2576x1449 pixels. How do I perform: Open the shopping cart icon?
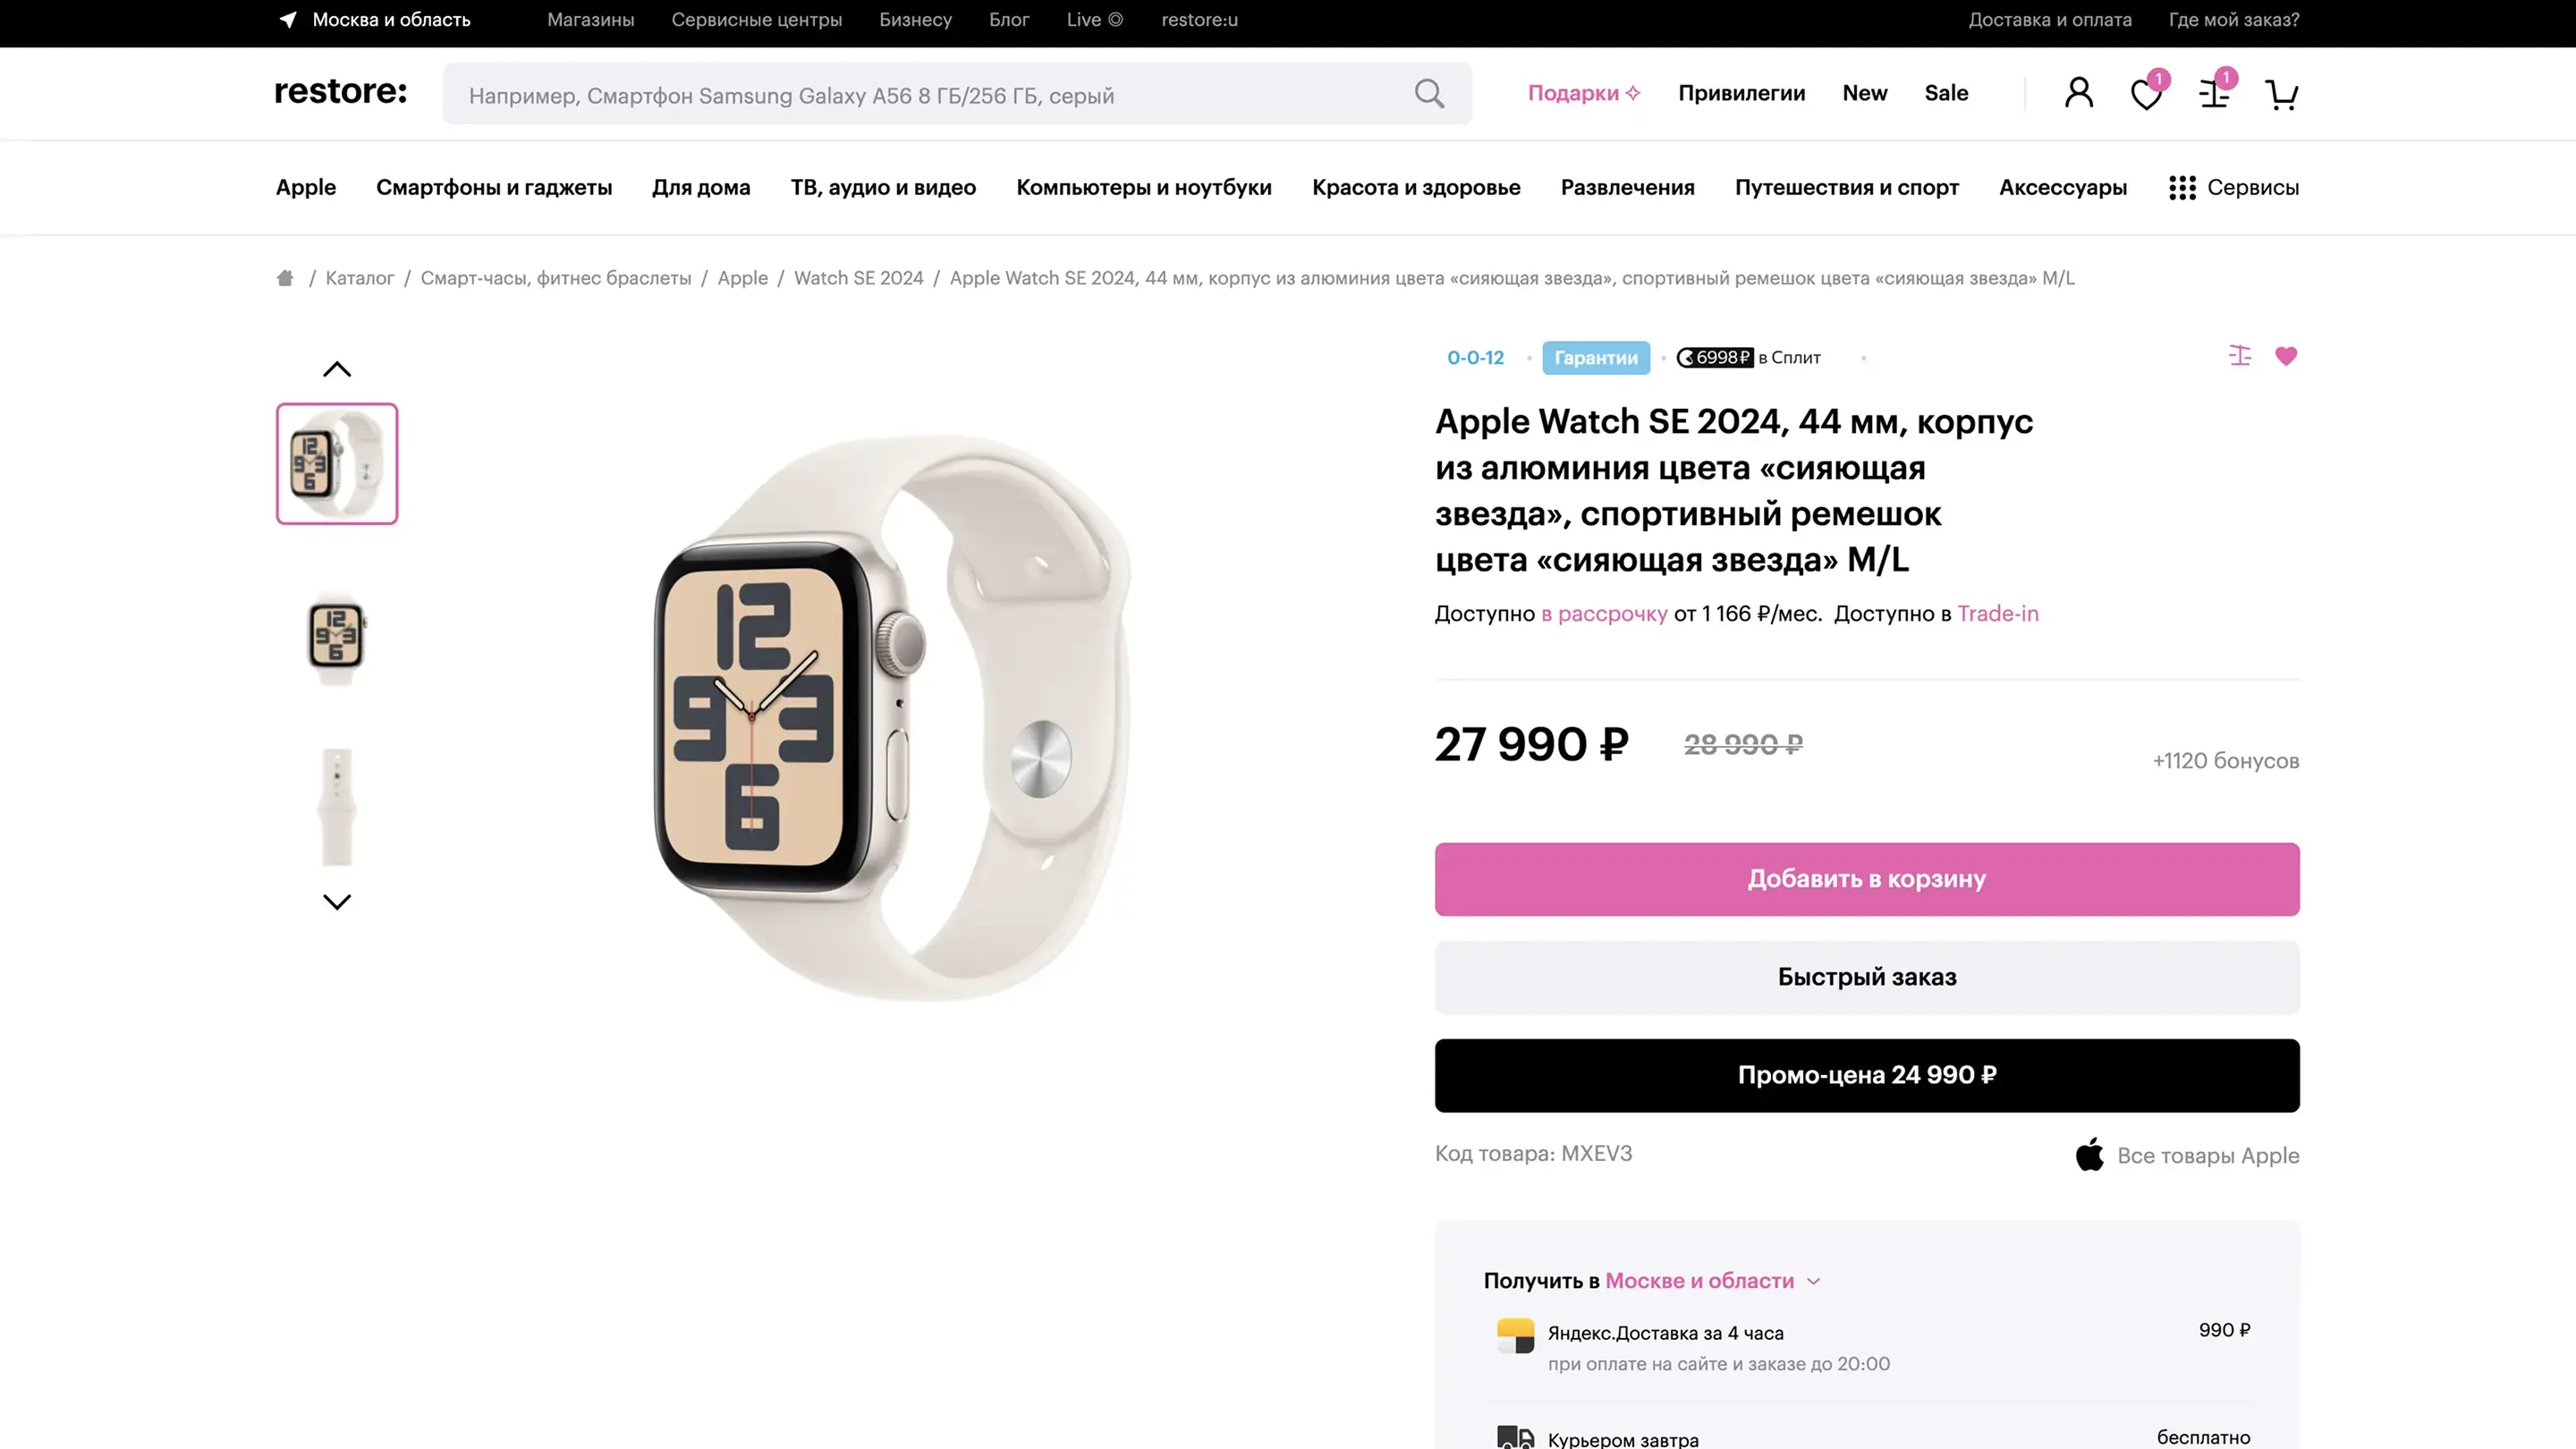pos(2281,94)
